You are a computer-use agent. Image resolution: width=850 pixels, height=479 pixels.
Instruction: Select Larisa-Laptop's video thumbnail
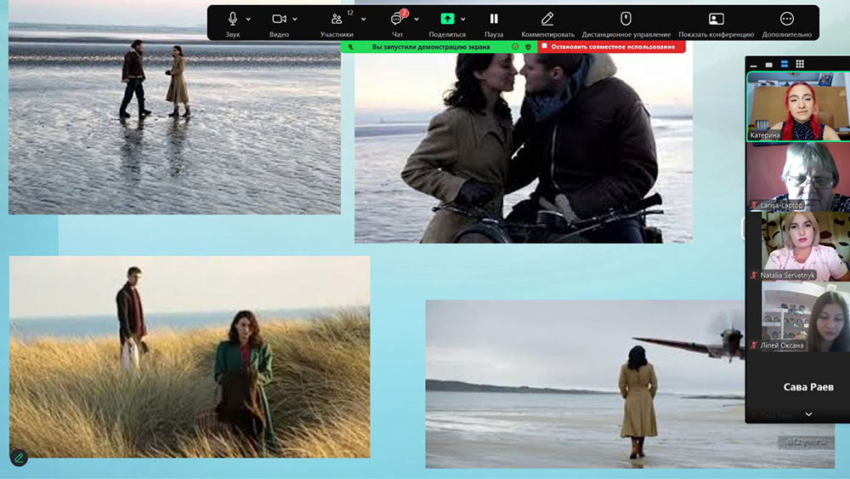click(798, 177)
